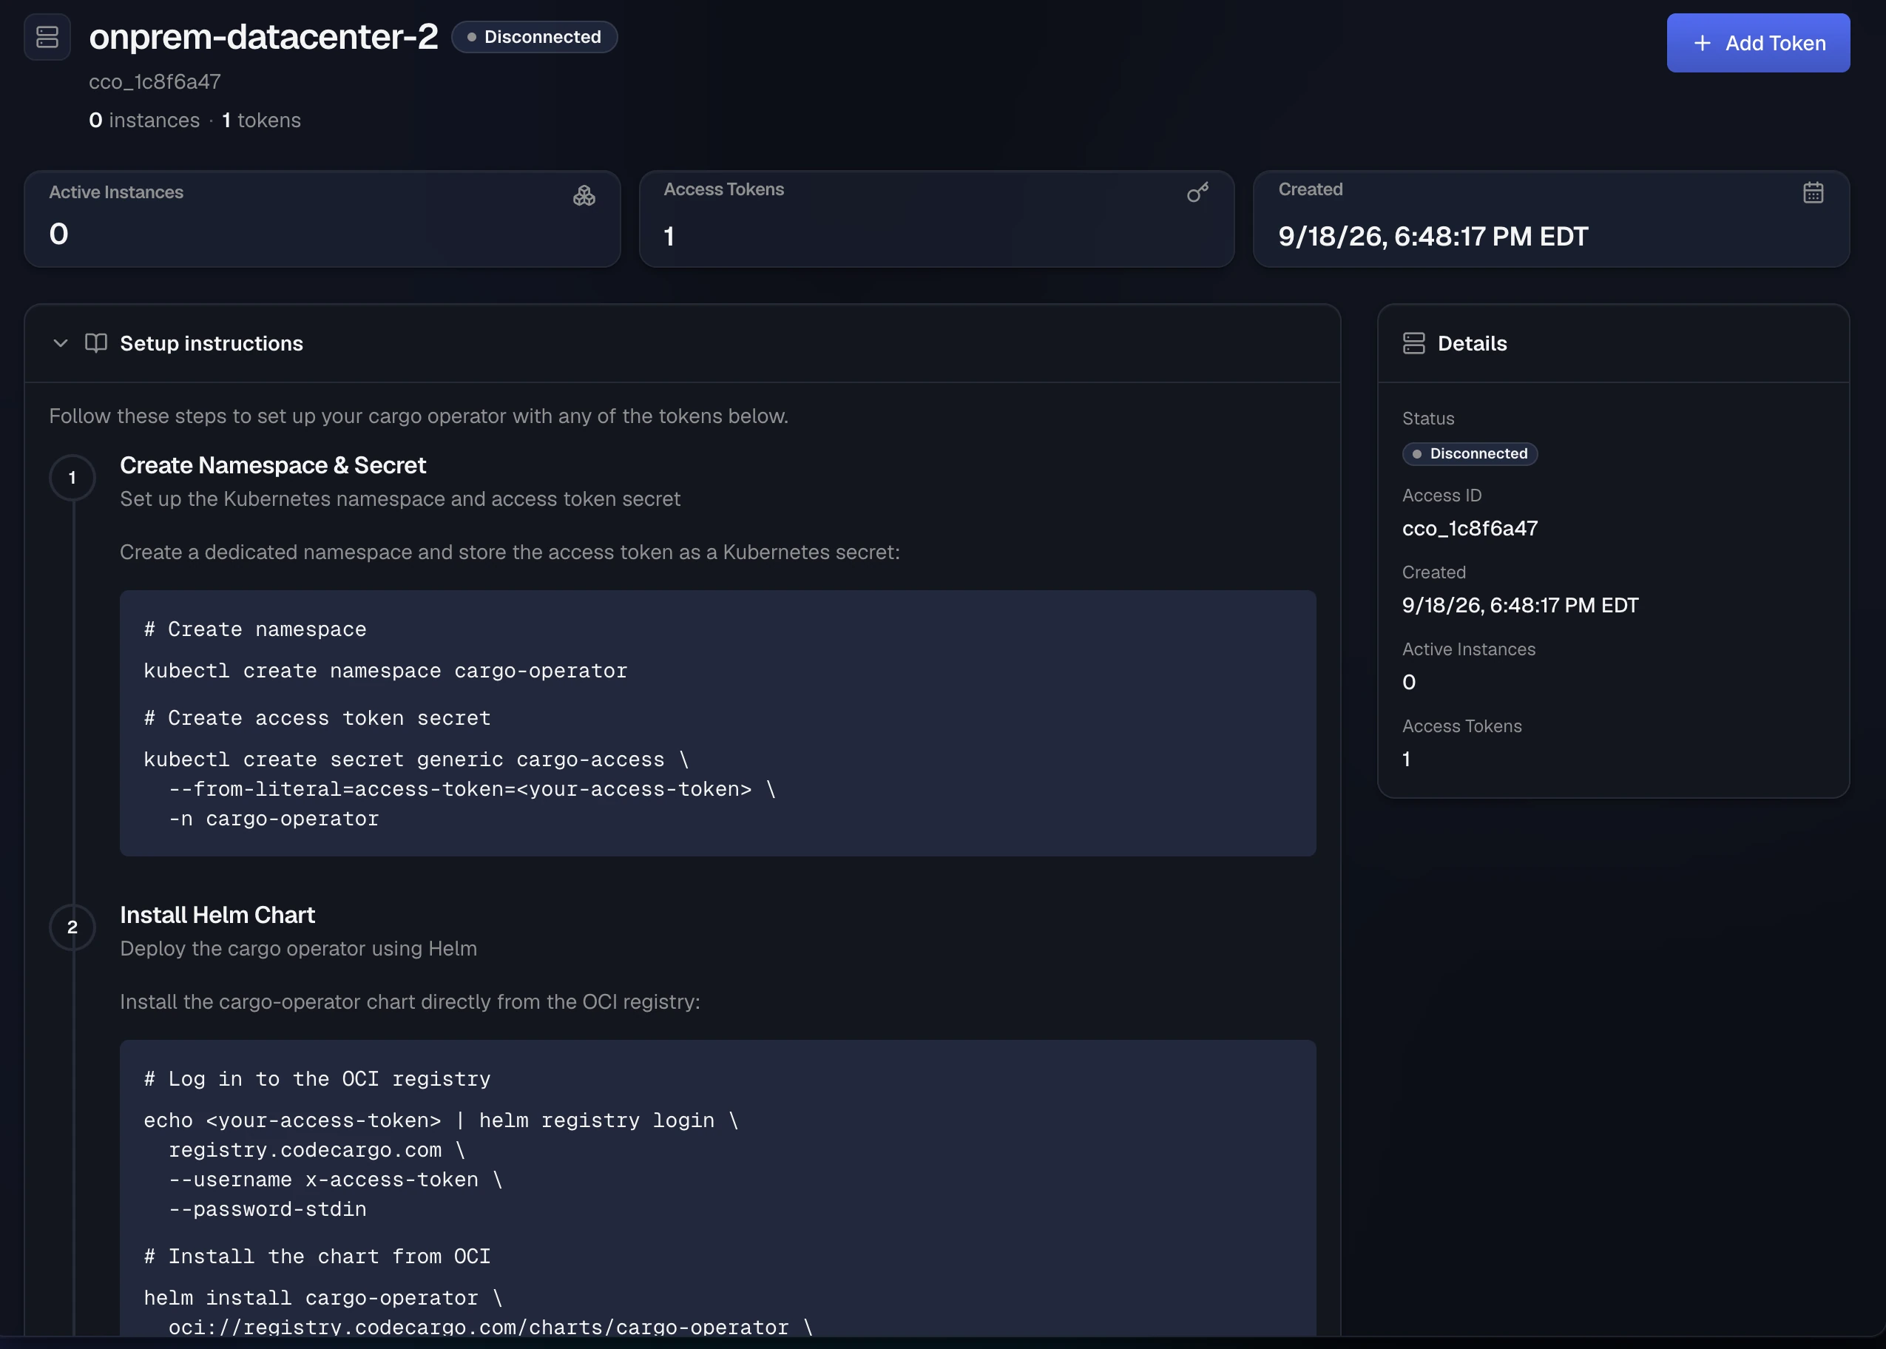Click the 'kubectl create namespace cargo-operator' code line
The height and width of the screenshot is (1349, 1886).
385,670
